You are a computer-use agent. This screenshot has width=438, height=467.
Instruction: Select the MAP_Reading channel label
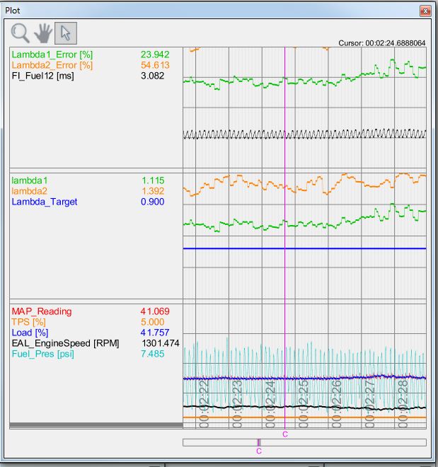tap(41, 311)
